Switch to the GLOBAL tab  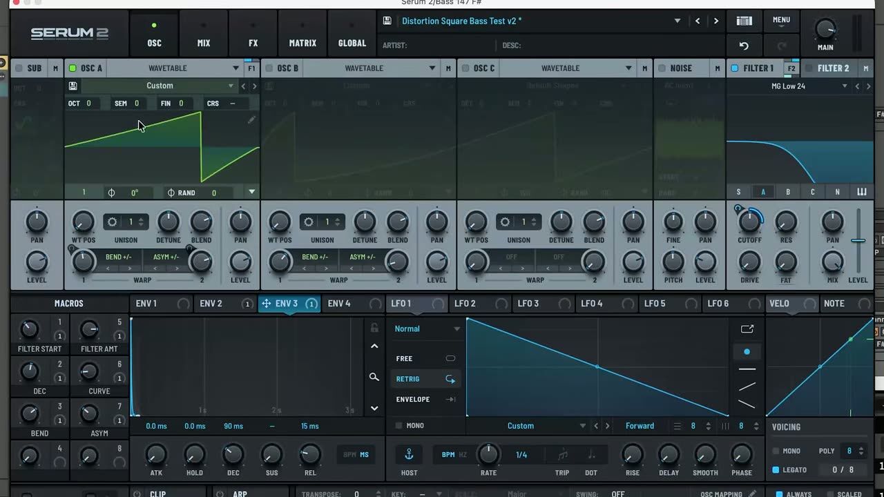coord(352,35)
